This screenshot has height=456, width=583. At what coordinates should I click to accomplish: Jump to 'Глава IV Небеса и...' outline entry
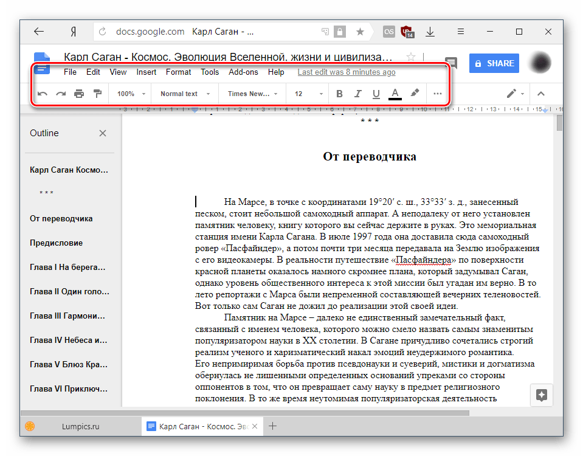pyautogui.click(x=69, y=340)
